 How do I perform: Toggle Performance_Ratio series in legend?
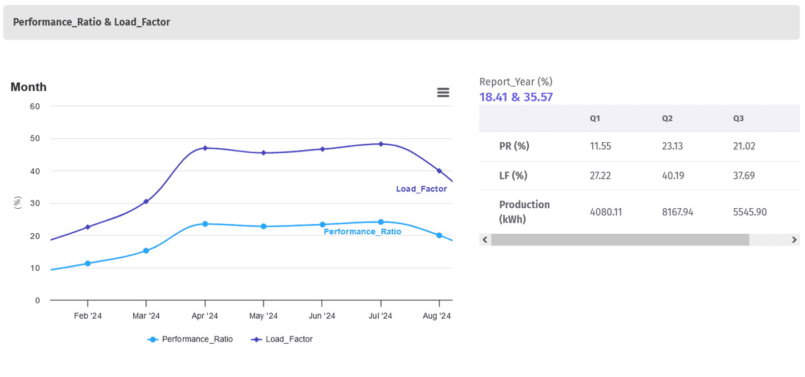[191, 339]
